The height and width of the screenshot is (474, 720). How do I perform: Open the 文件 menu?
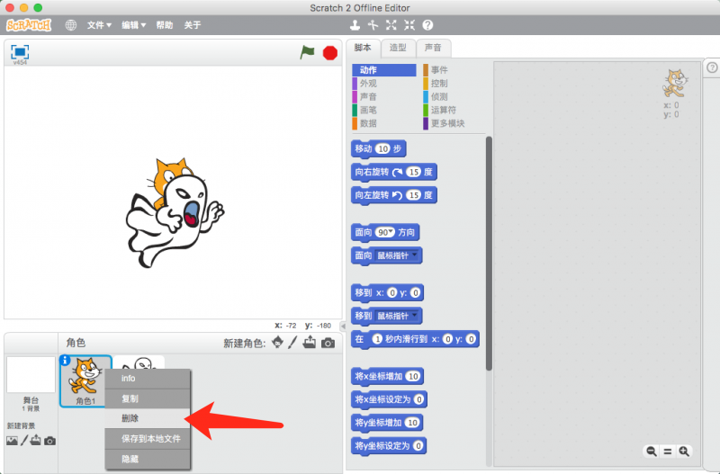coord(99,25)
